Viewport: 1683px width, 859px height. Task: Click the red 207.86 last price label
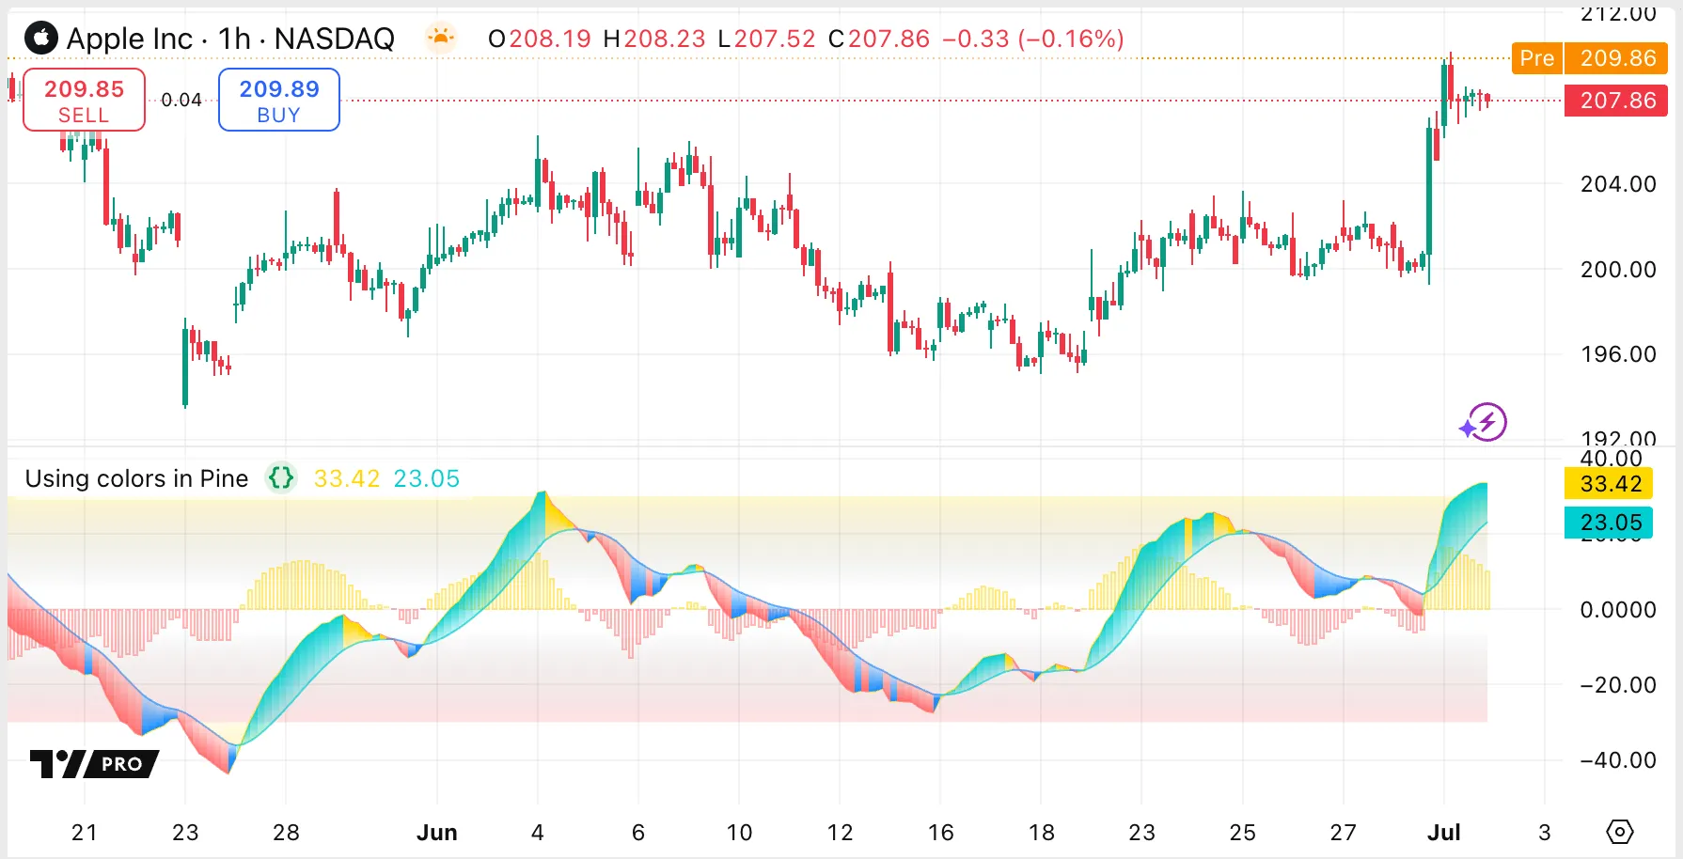click(1615, 101)
